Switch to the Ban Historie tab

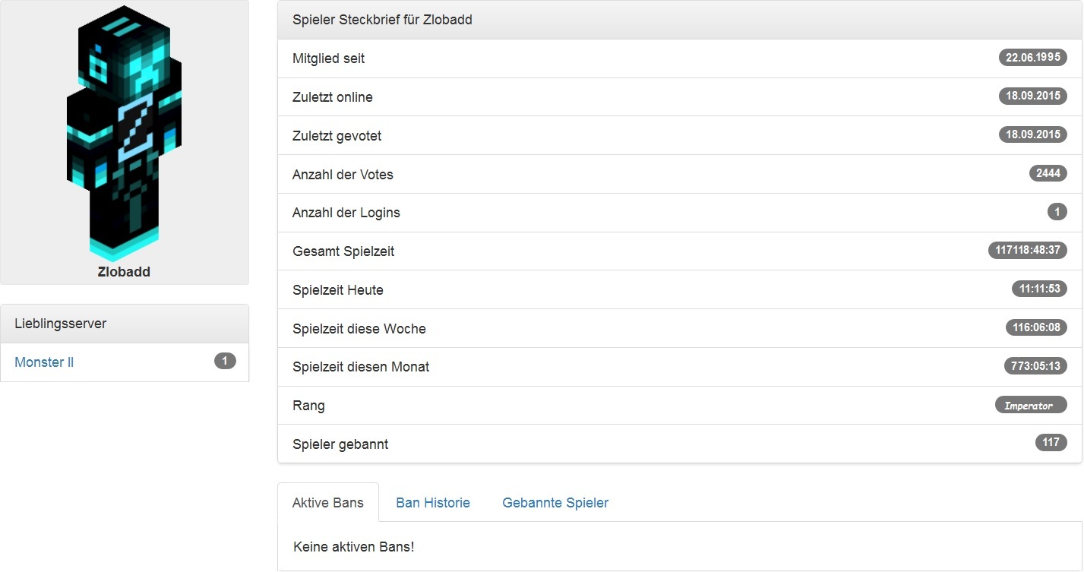click(433, 503)
